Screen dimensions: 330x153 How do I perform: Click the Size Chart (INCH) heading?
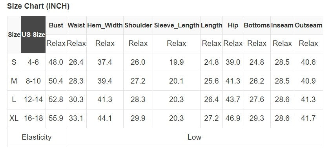[38, 6]
